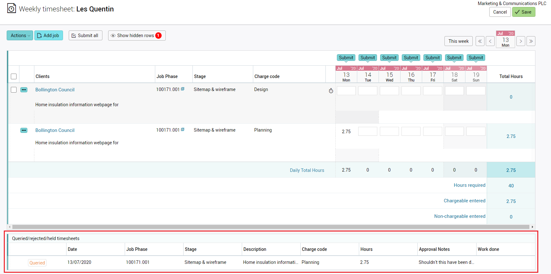Click Tuesday hours field for Design row

pos(367,91)
